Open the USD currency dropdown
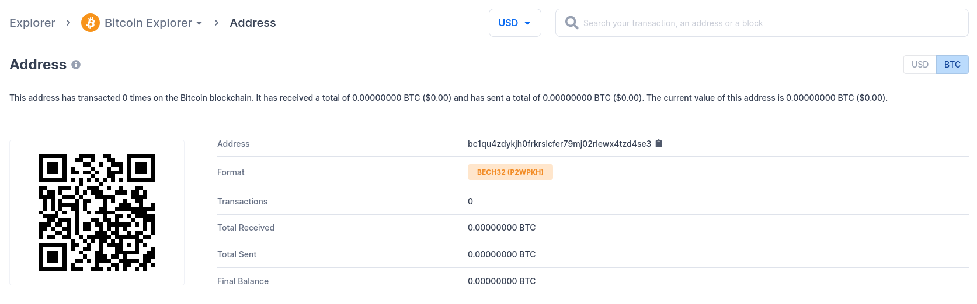977x304 pixels. click(x=514, y=23)
